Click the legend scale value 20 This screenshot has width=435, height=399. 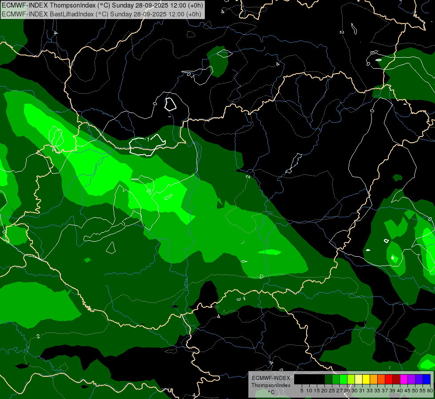coord(324,391)
